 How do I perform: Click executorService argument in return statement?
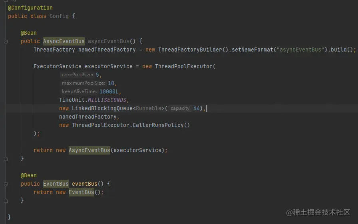click(137, 150)
